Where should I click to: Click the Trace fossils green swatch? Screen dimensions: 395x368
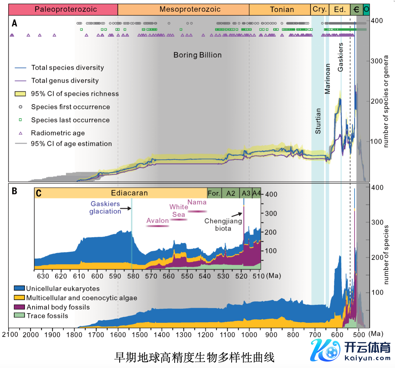pos(19,315)
